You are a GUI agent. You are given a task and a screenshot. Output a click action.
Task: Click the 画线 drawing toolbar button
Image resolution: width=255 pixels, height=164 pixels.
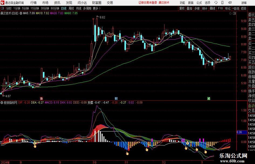pyautogui.click(x=212, y=8)
